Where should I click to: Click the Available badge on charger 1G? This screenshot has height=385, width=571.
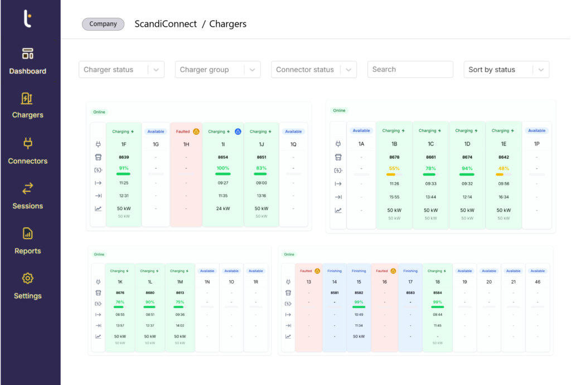pos(156,132)
